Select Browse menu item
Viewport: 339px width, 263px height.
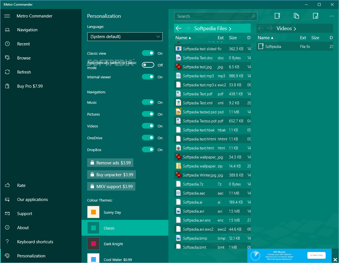41,58
